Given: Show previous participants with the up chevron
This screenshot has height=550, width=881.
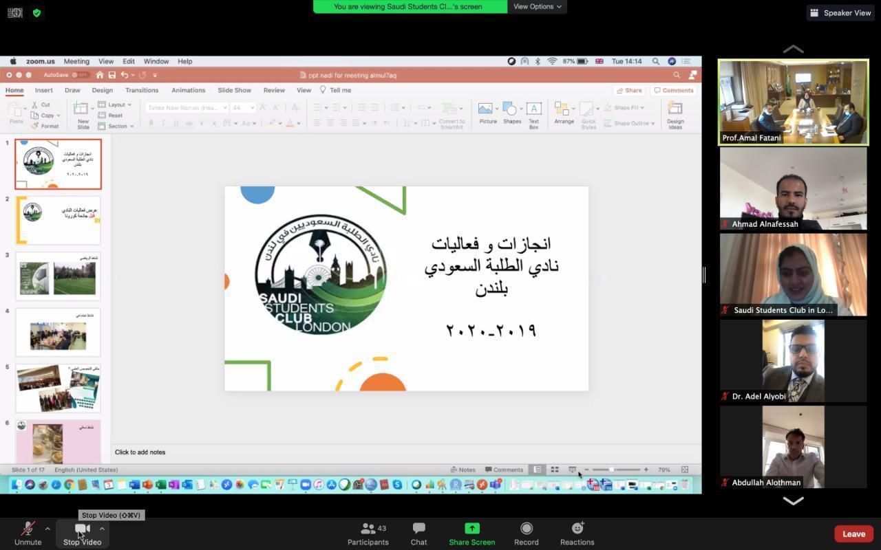Looking at the screenshot, I should coord(793,49).
